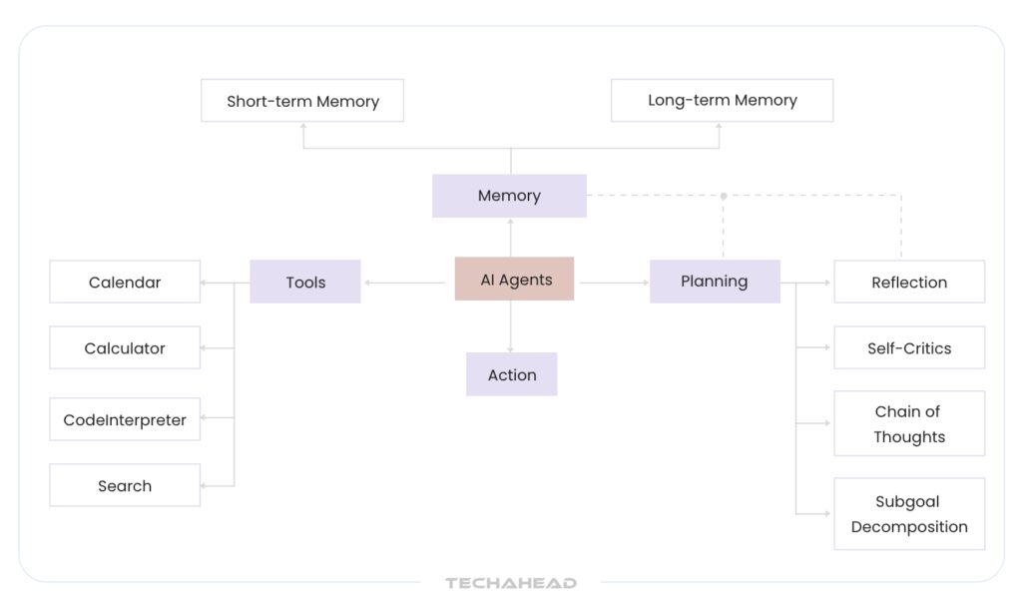Select the Tools node
The width and height of the screenshot is (1022, 608).
click(305, 282)
